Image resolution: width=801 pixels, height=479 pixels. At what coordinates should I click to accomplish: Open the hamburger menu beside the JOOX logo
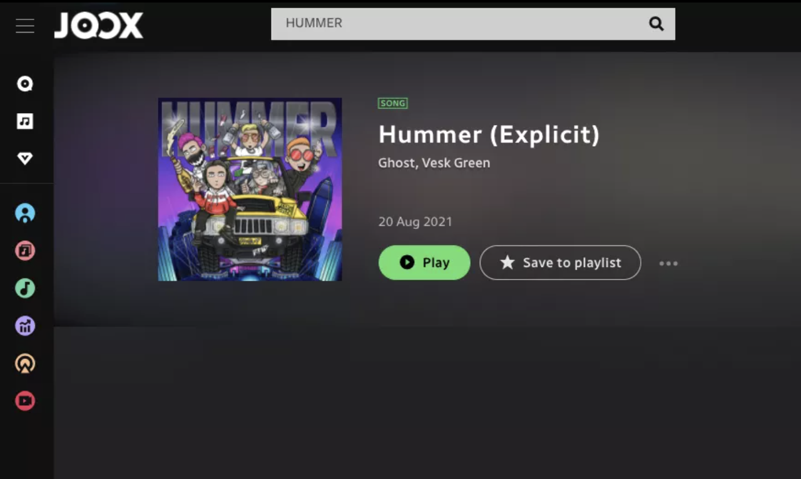point(25,26)
